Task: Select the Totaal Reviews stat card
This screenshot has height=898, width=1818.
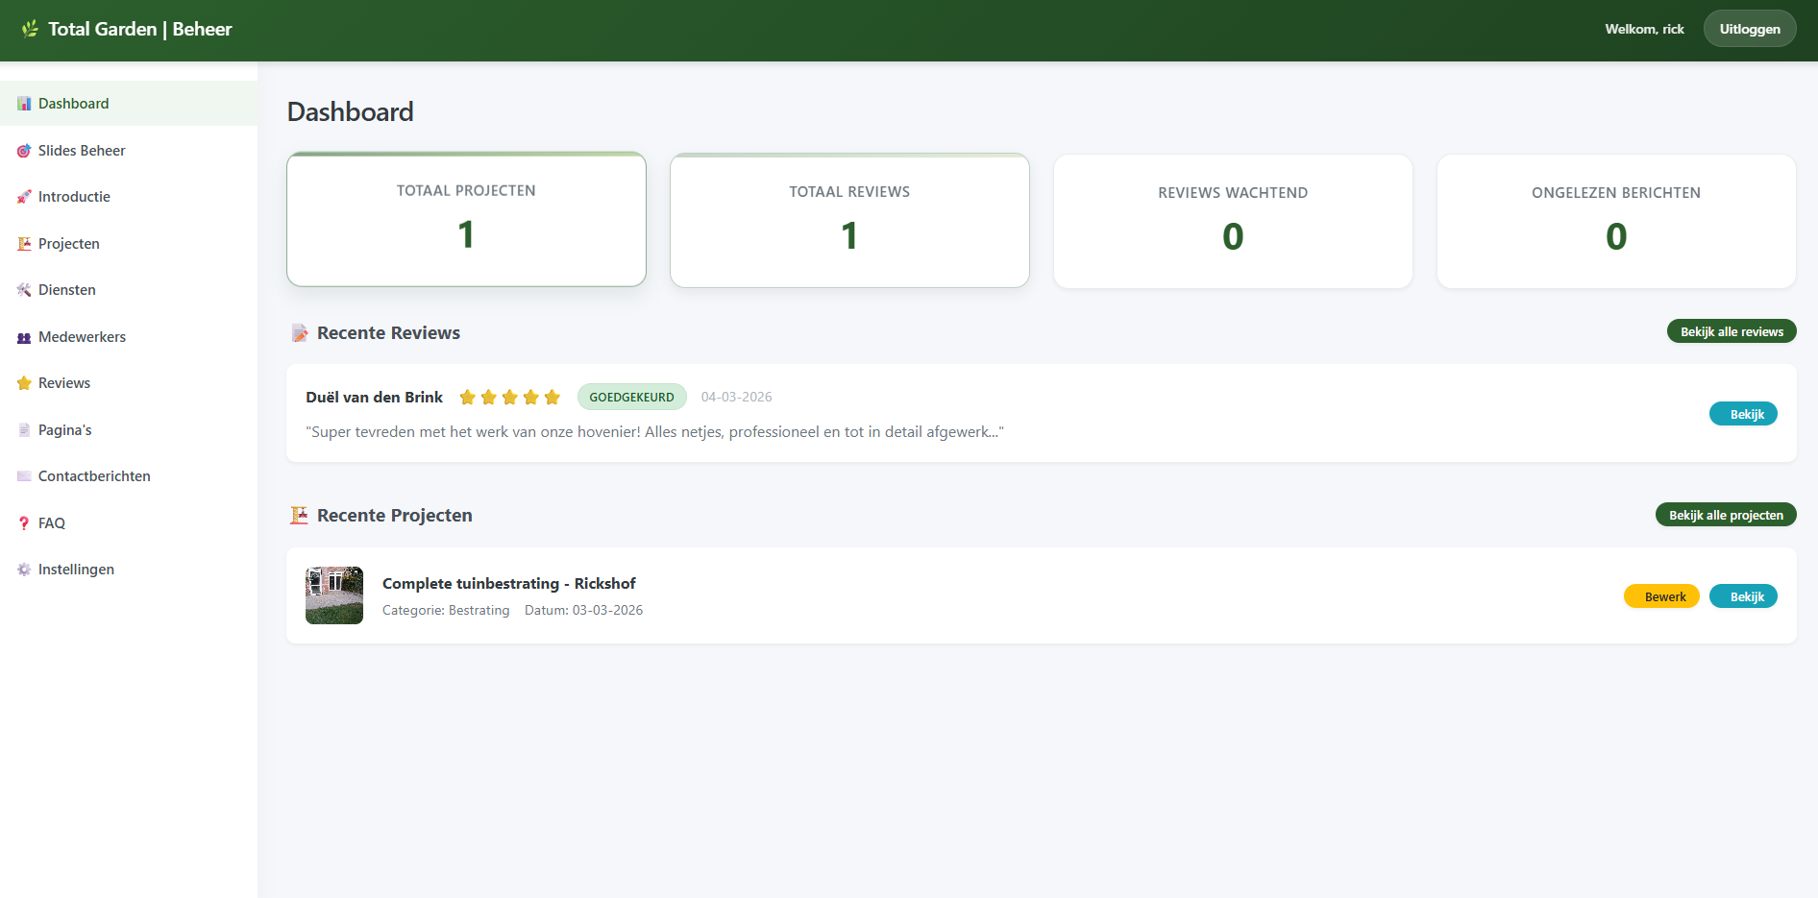Action: 849,220
